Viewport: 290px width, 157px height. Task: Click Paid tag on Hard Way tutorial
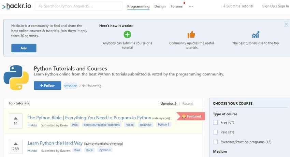pyautogui.click(x=77, y=150)
